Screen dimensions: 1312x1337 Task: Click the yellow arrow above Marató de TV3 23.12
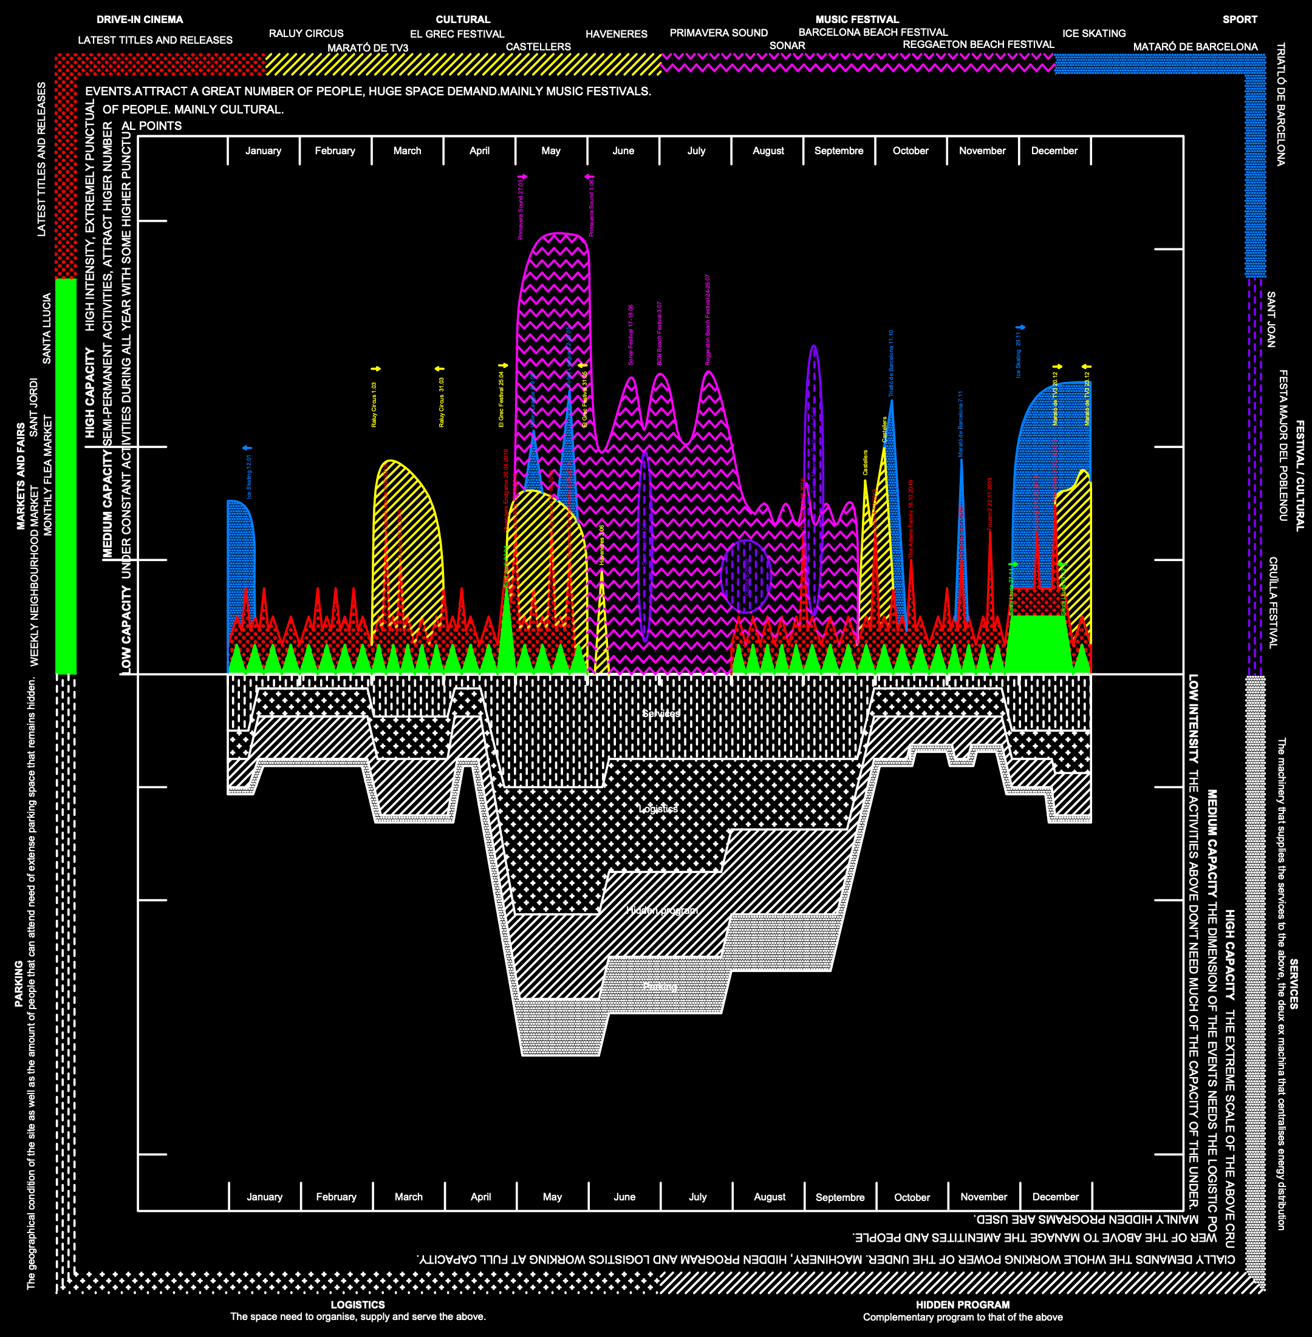(1086, 367)
